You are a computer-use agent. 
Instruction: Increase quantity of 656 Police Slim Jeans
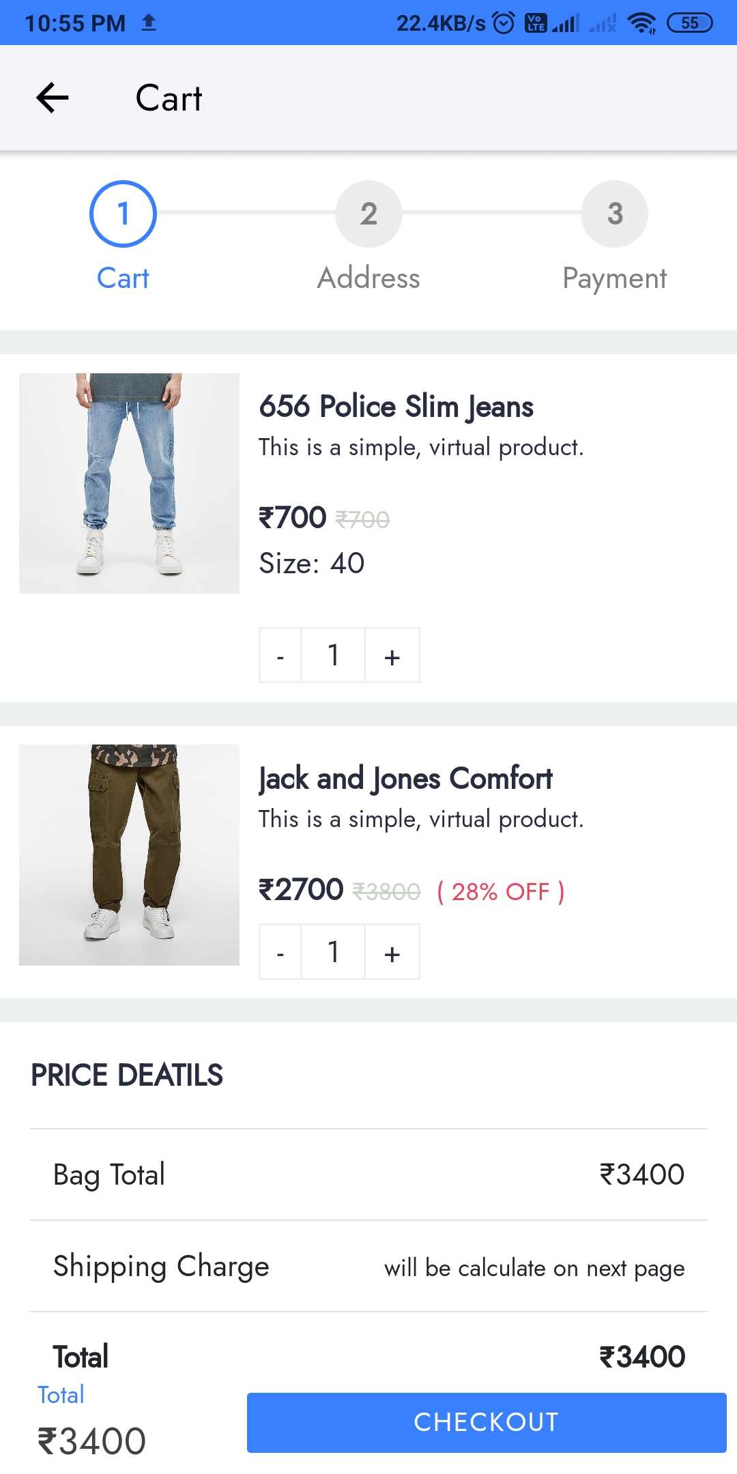[392, 656]
